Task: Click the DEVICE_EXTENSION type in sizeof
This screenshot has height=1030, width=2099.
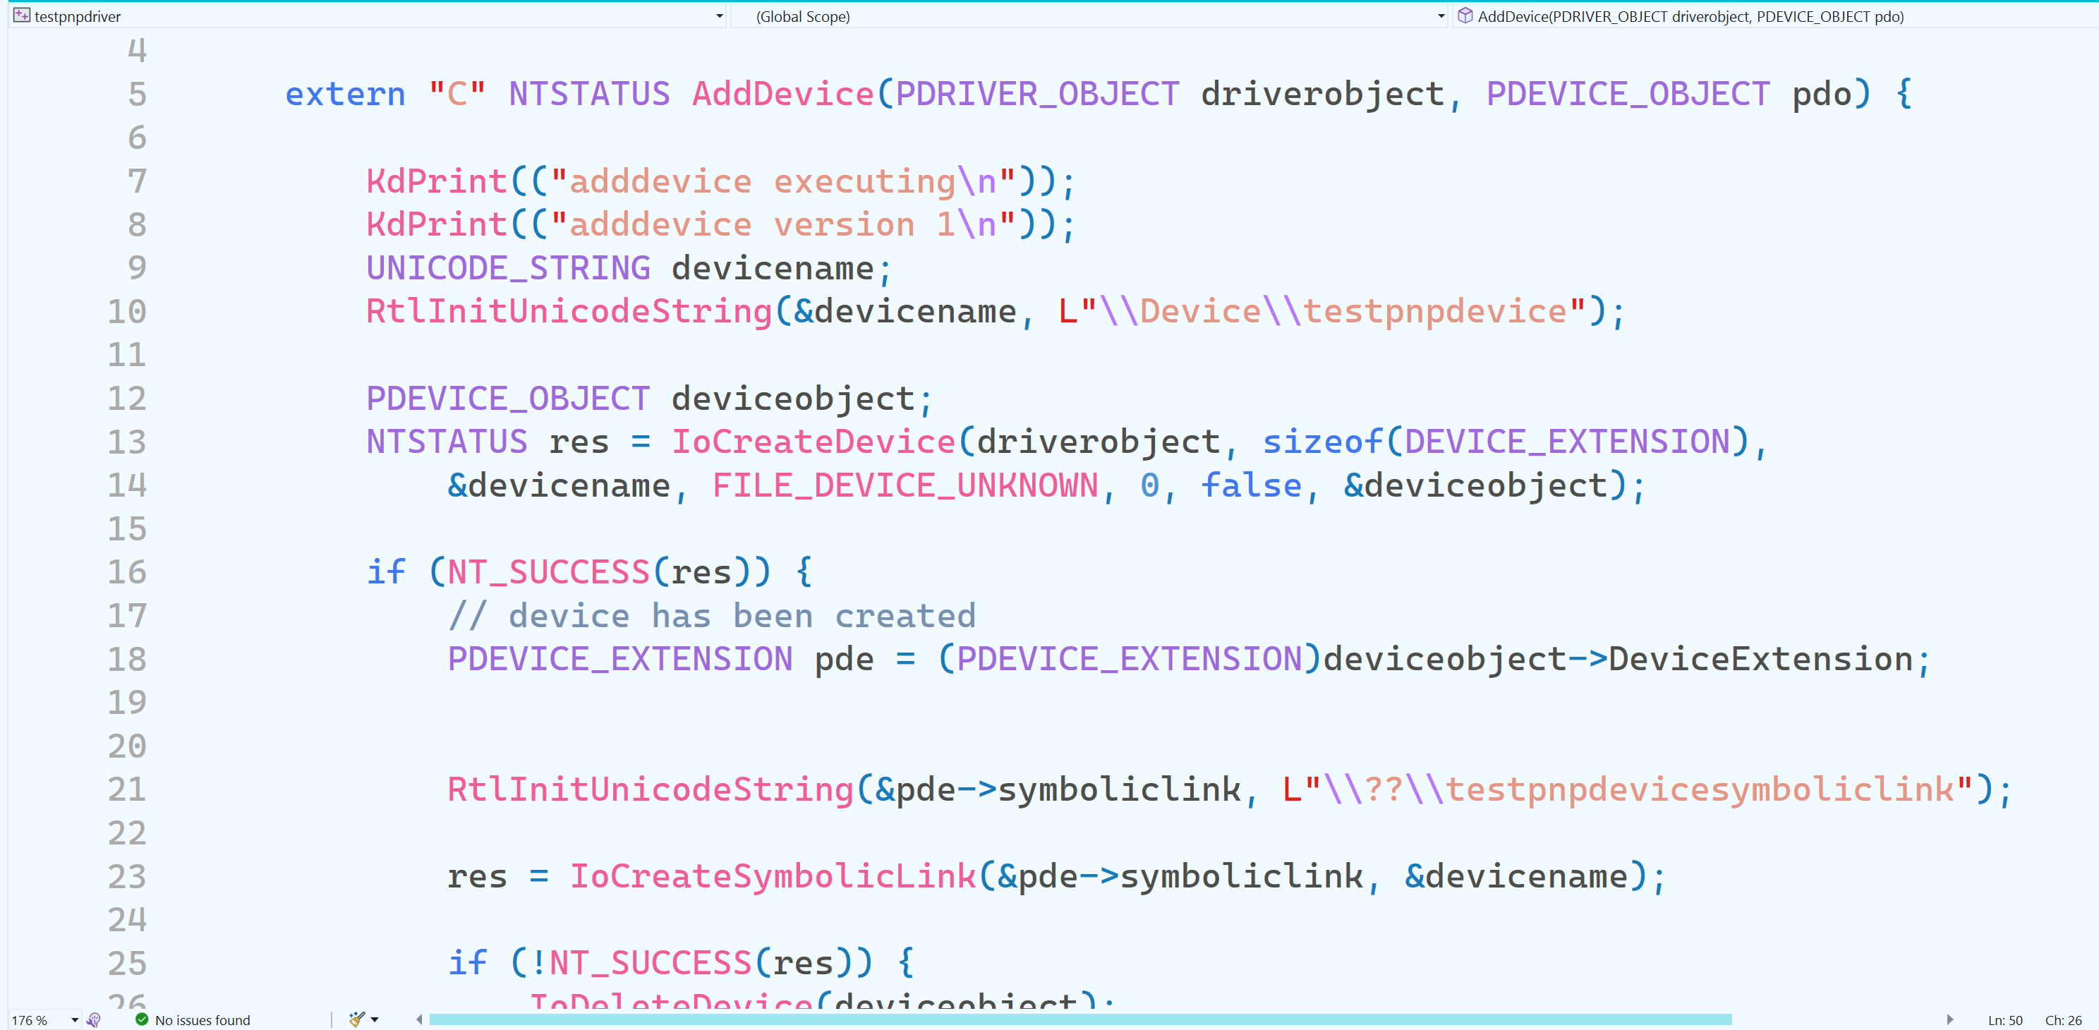Action: click(x=1566, y=442)
